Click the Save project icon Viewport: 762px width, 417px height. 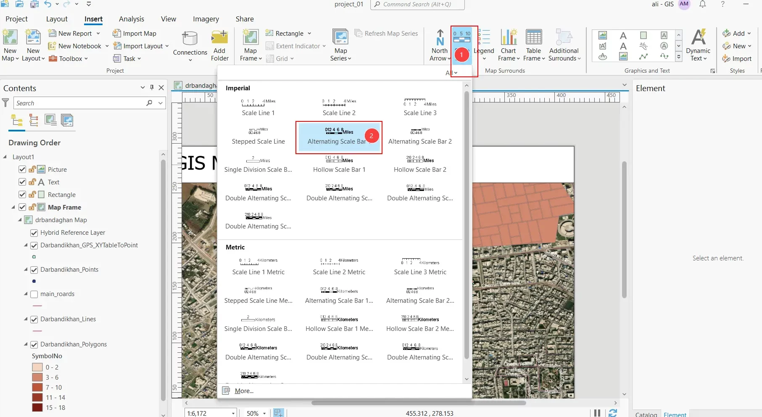[x=34, y=4]
